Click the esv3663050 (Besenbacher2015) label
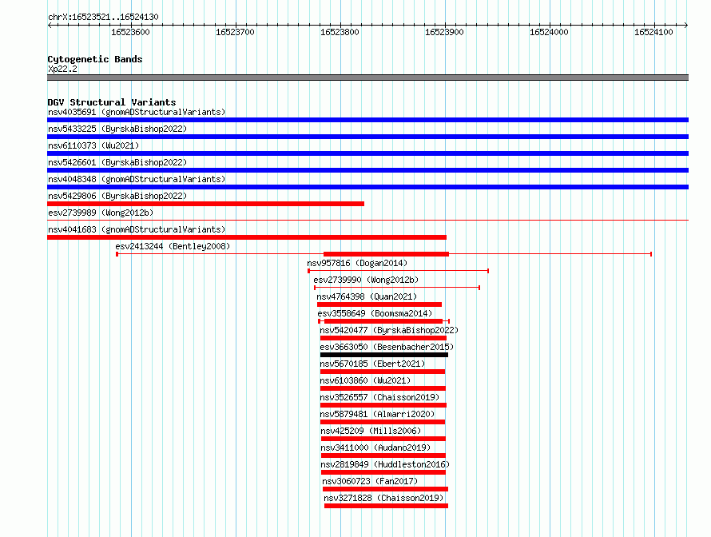Screen dimensions: 711x537 tap(387, 347)
